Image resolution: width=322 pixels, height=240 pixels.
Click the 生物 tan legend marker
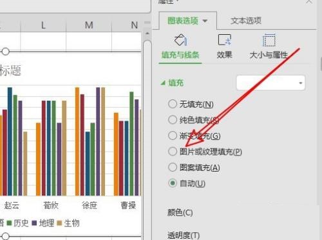tap(59, 223)
